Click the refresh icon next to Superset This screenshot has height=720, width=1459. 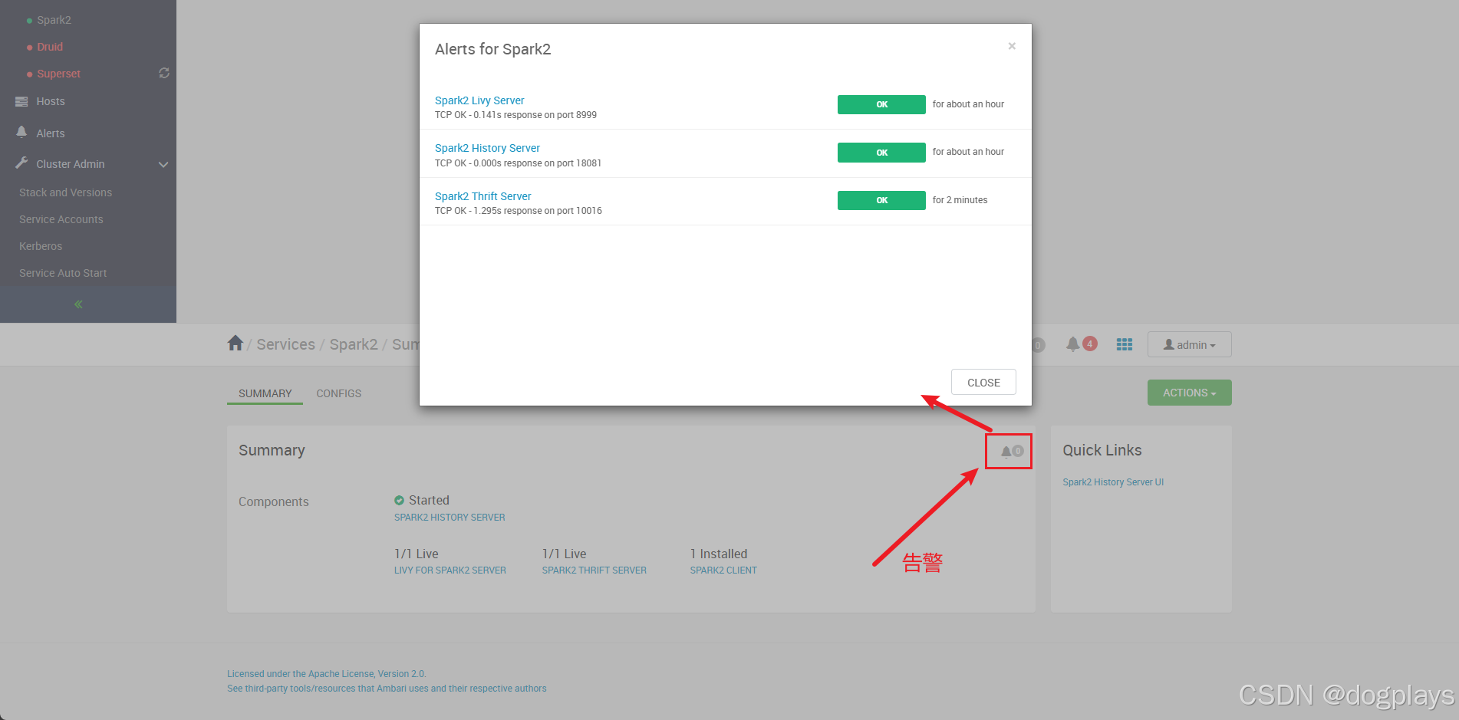(164, 73)
